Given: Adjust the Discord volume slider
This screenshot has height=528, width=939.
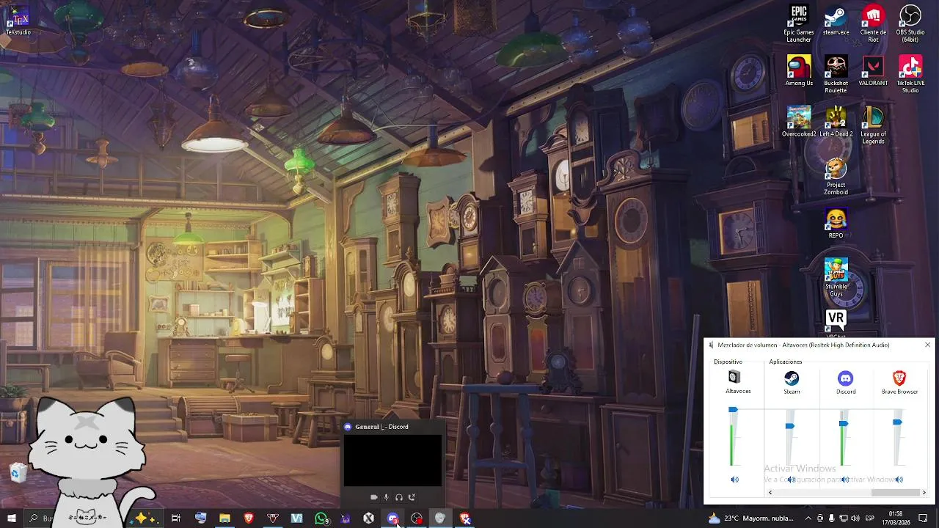Looking at the screenshot, I should point(844,424).
